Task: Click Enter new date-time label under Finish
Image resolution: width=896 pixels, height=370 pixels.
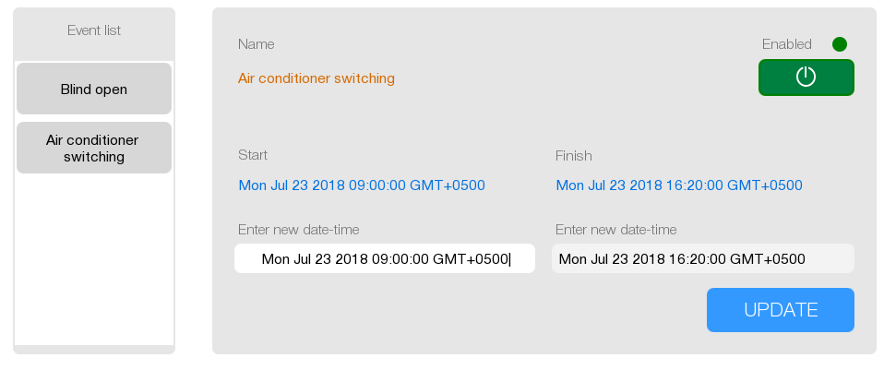Action: pyautogui.click(x=616, y=230)
